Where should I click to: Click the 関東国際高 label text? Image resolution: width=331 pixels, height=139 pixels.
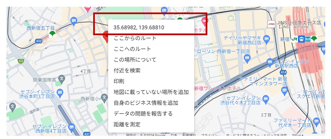[x=45, y=80]
